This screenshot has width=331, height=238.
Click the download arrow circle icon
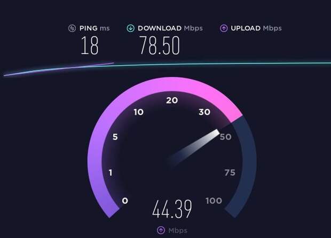click(x=130, y=28)
